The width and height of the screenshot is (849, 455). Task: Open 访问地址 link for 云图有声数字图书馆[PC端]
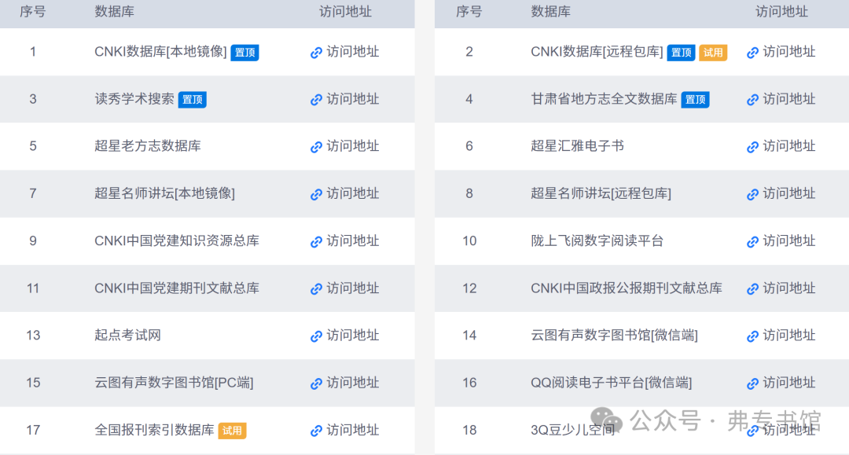tap(352, 383)
